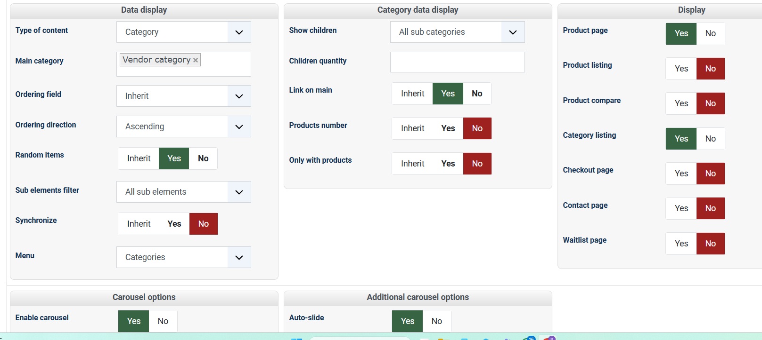The height and width of the screenshot is (340, 762).
Task: Click the Children quantity input field
Action: (x=457, y=62)
